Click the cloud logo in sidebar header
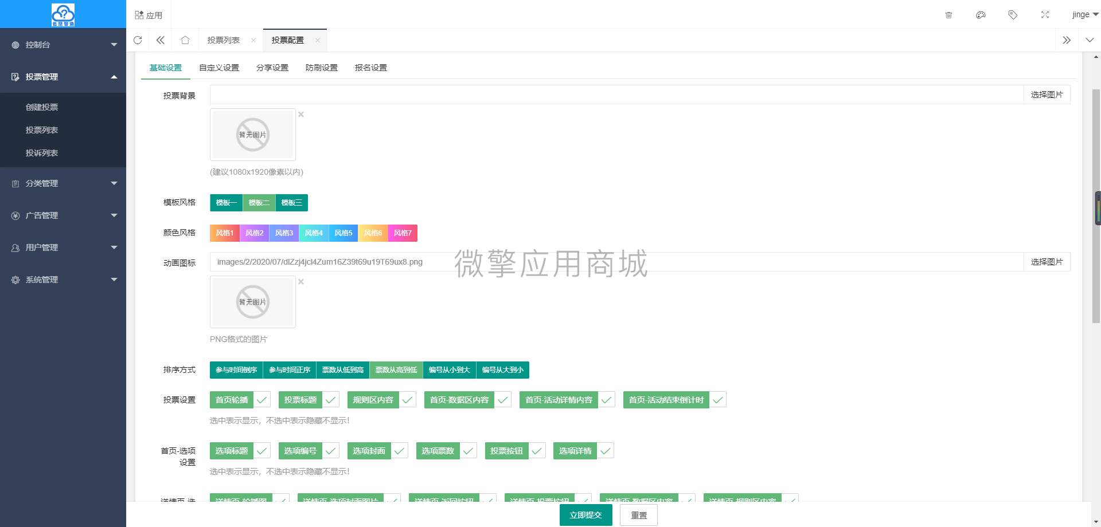The image size is (1101, 527). (63, 15)
